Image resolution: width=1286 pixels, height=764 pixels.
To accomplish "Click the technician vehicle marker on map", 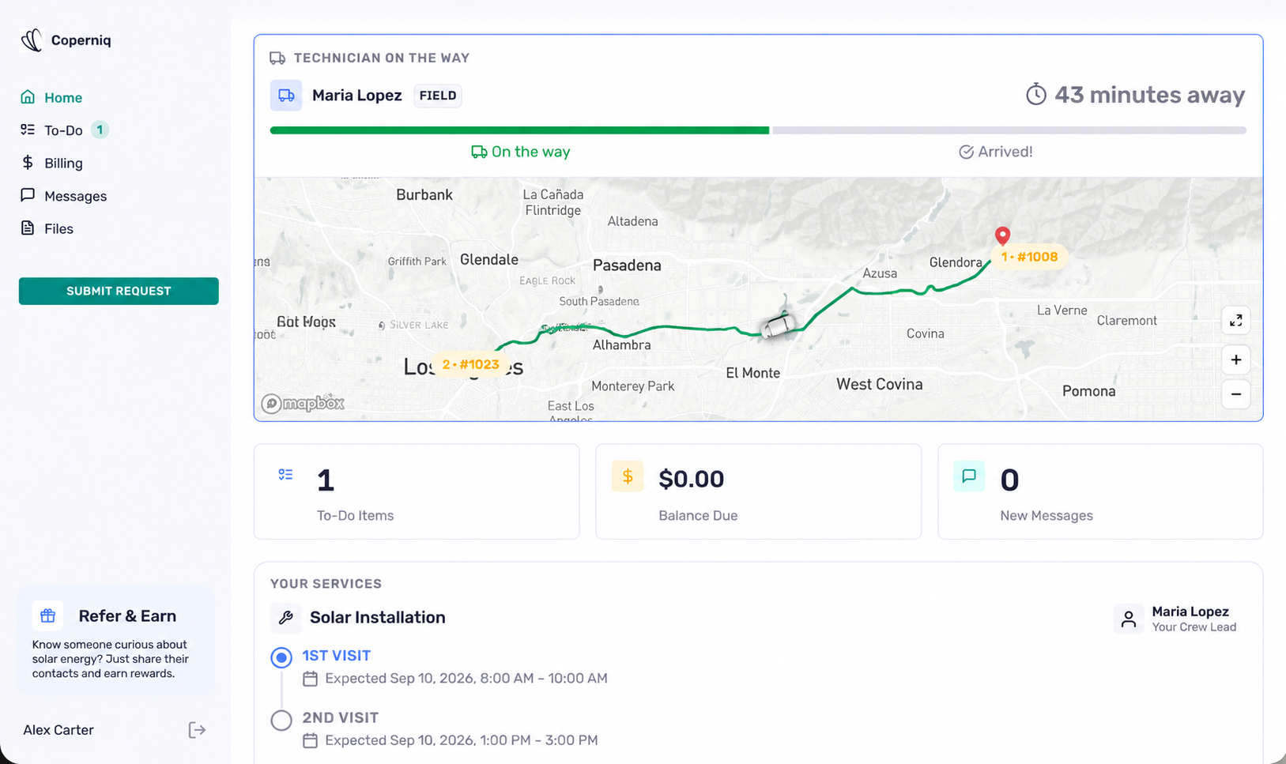I will click(x=778, y=326).
